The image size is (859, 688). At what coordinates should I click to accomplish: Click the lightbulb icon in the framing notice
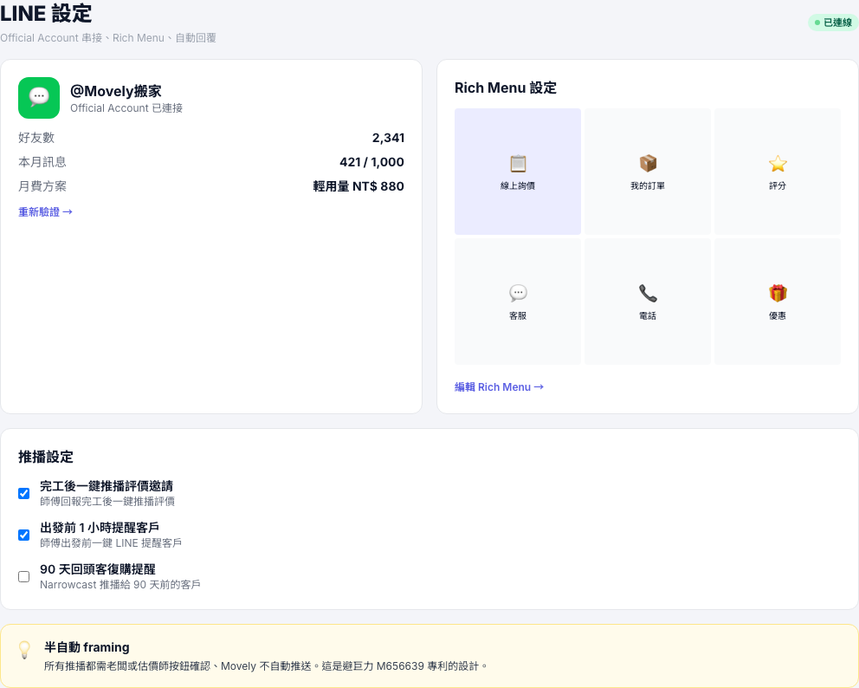(24, 650)
